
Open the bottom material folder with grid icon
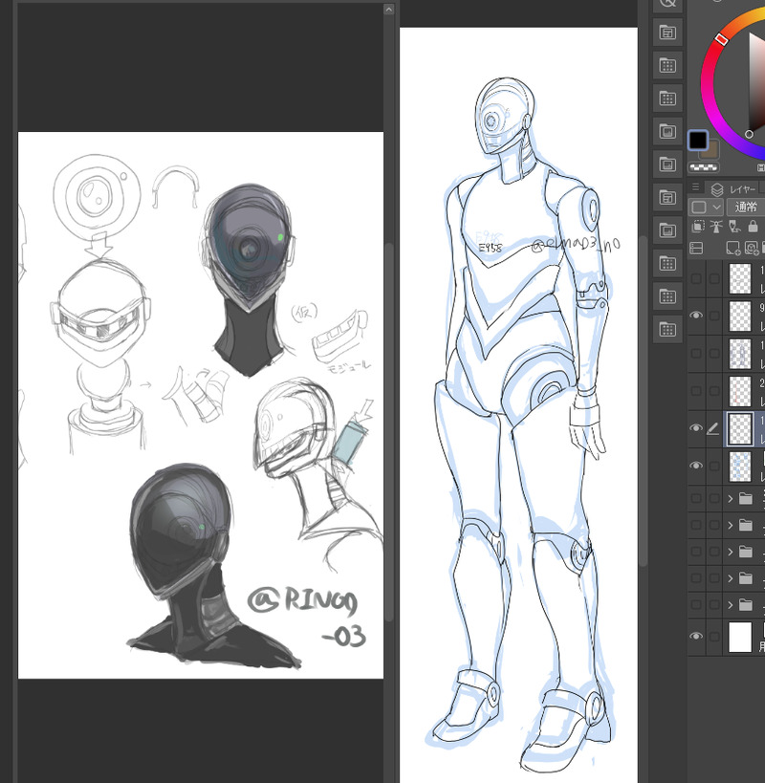[x=667, y=330]
